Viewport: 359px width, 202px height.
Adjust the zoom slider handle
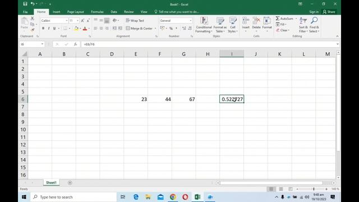314,189
